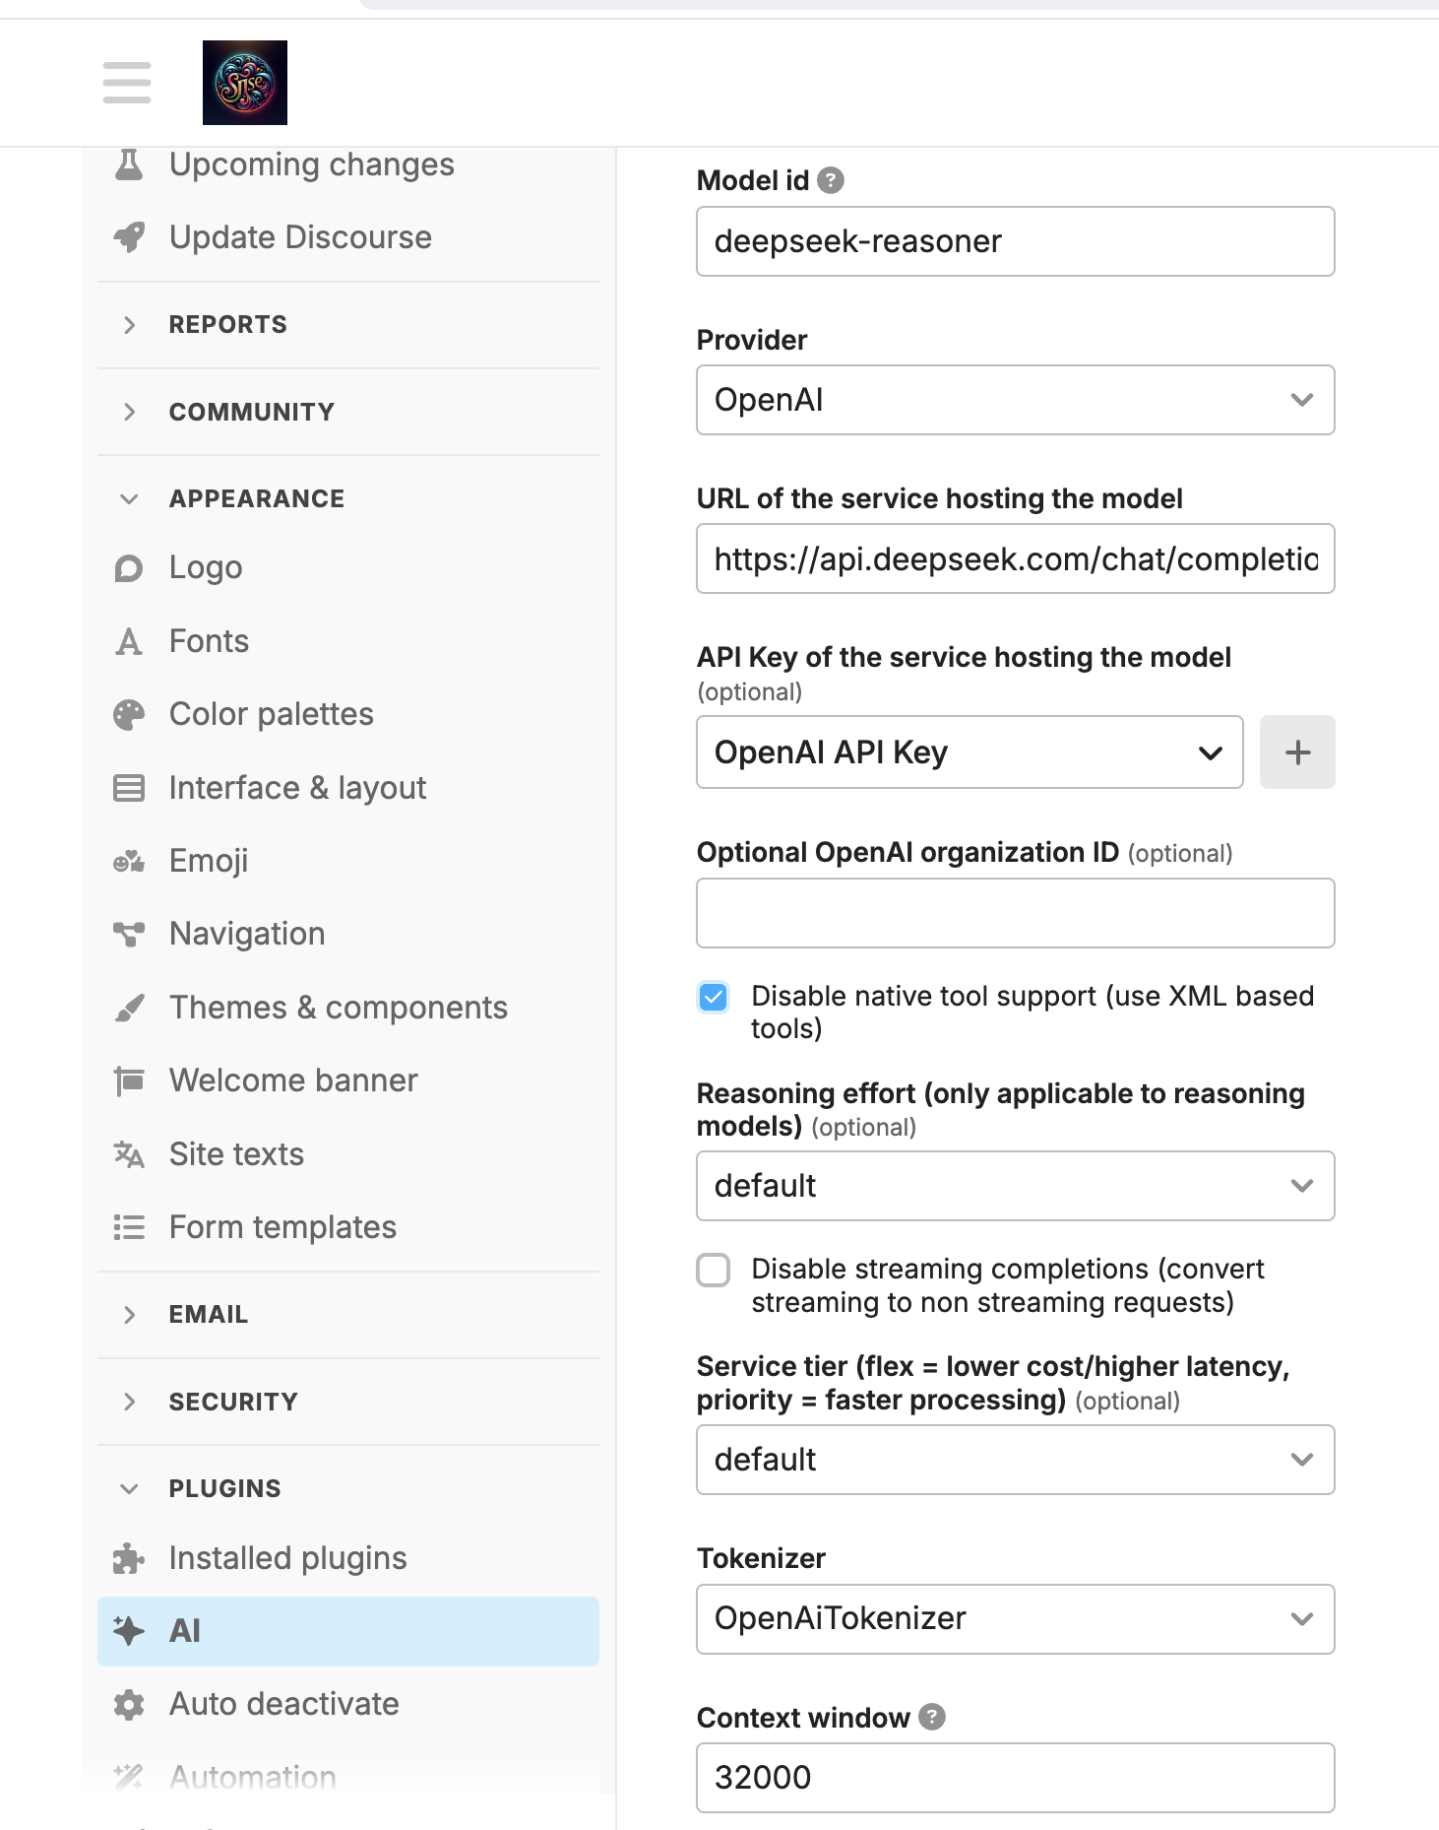
Task: Open the Tokenizer dropdown
Action: pyautogui.click(x=1015, y=1618)
